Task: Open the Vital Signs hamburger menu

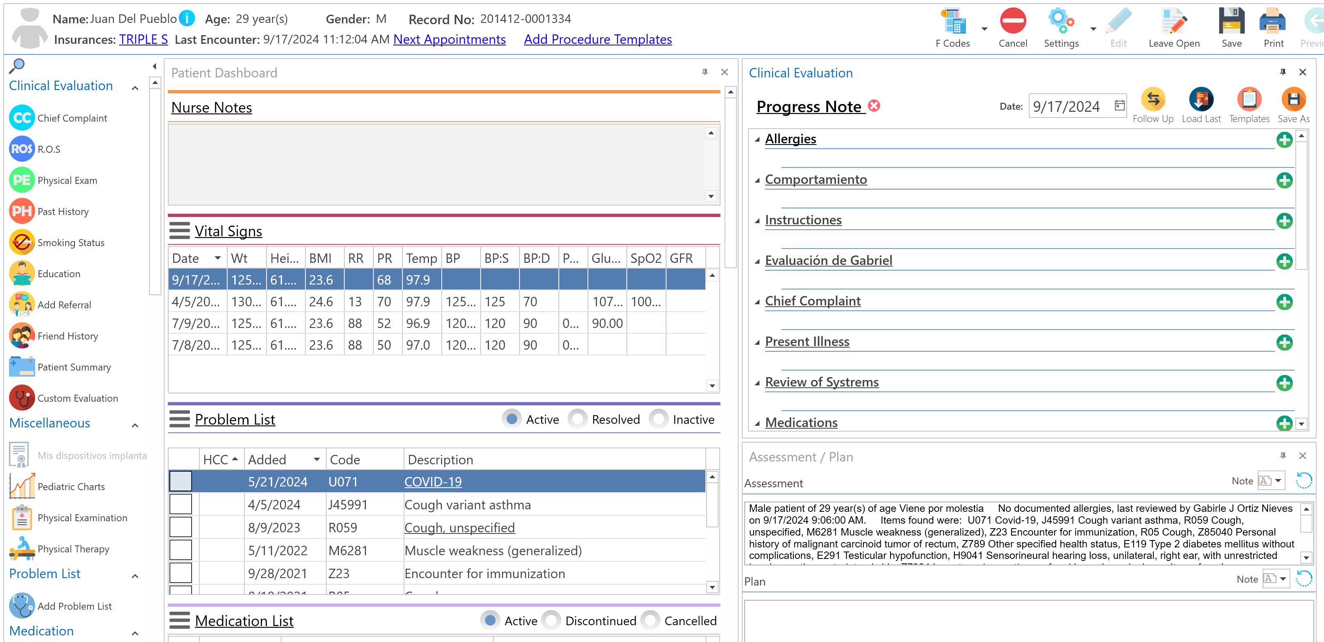Action: (179, 231)
